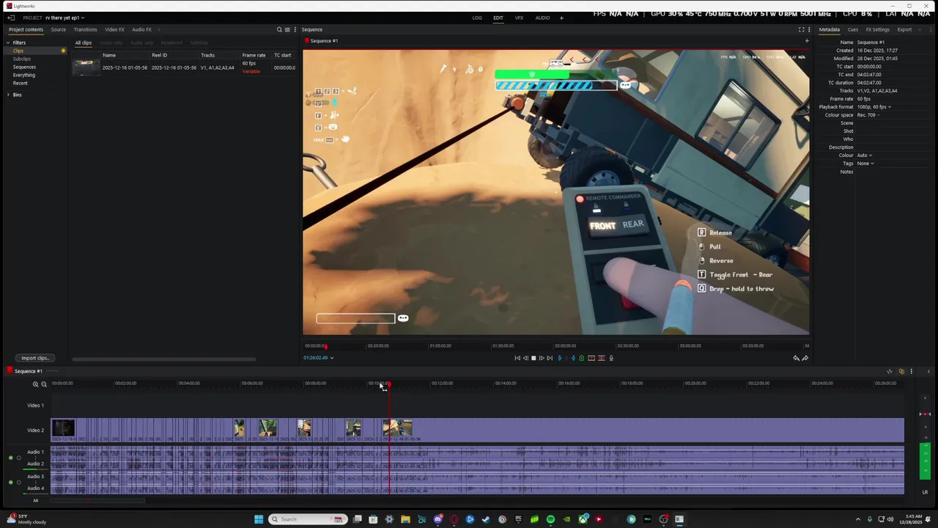
Task: Select the 2025-12-16 01-05-56 clip thumbnail
Action: [86, 67]
